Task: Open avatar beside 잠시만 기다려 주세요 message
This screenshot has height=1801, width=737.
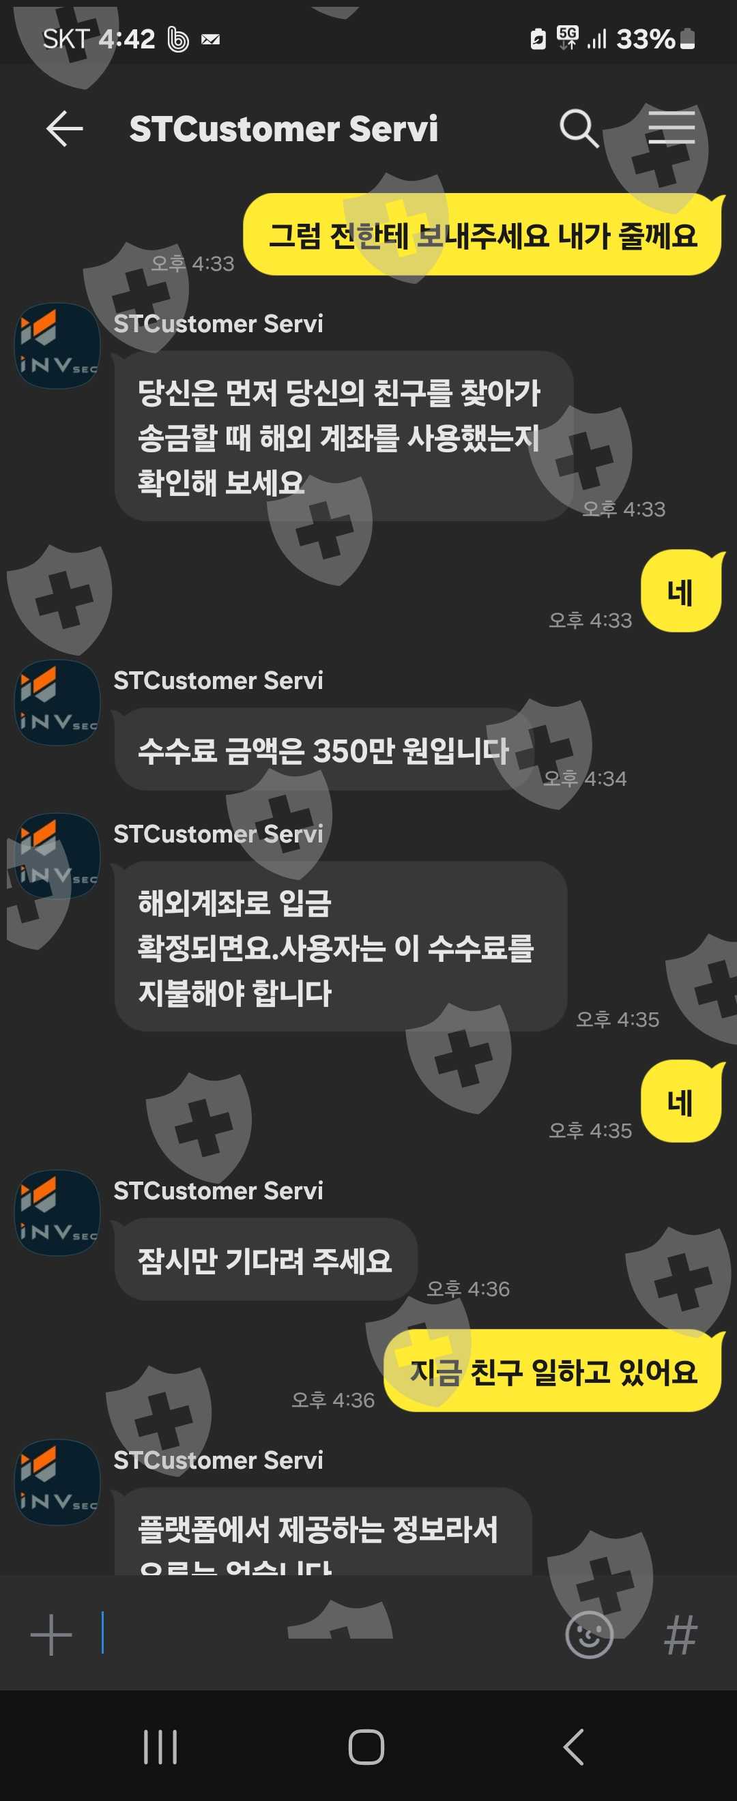Action: [x=57, y=1212]
